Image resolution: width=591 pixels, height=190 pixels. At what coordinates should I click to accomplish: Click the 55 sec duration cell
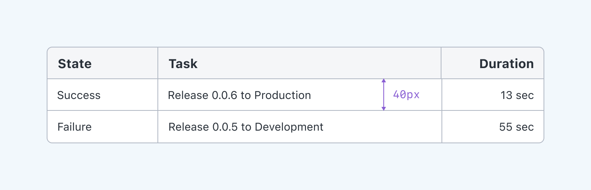516,127
